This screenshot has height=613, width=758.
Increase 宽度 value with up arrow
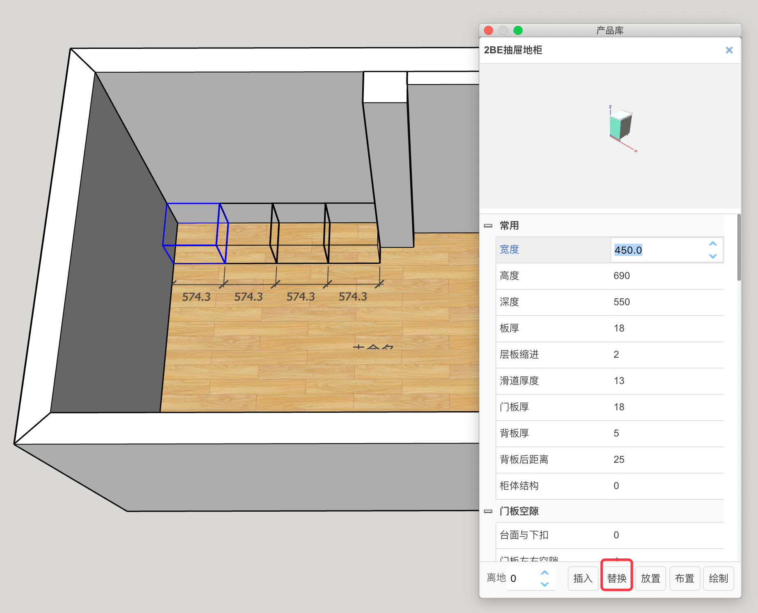713,244
